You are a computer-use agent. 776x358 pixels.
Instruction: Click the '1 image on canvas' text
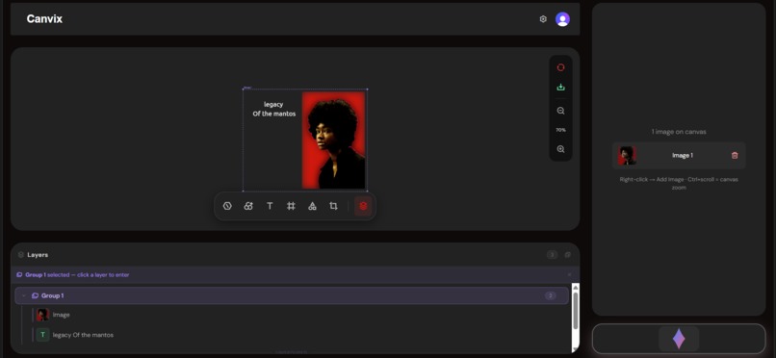pyautogui.click(x=679, y=132)
